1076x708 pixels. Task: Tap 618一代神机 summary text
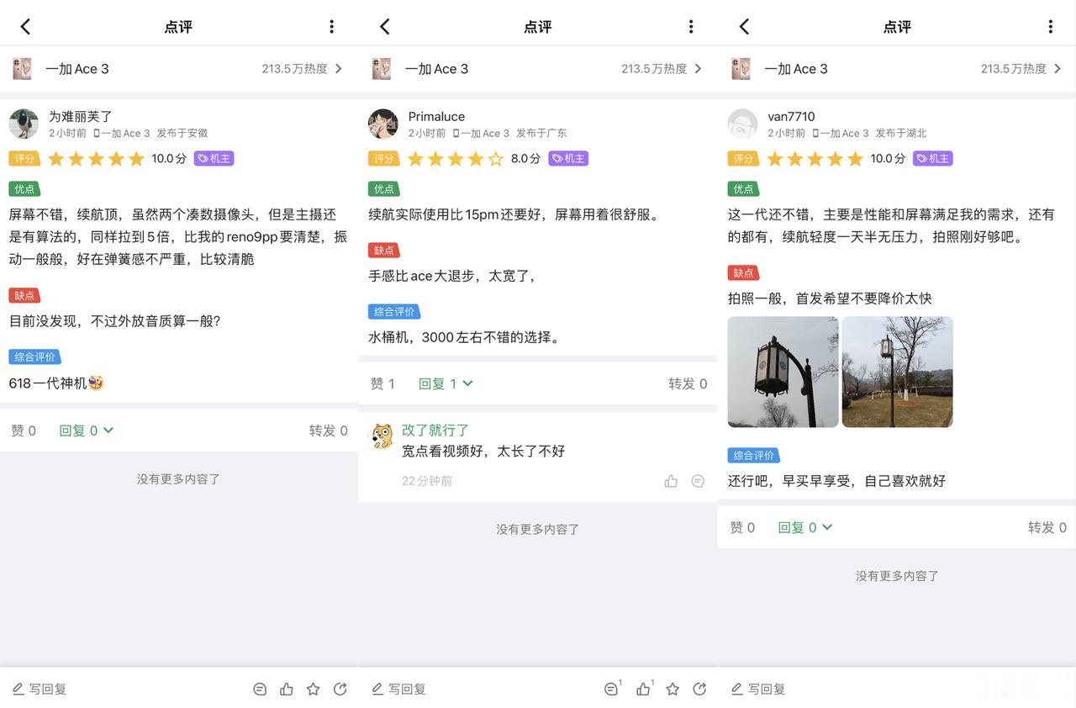click(56, 383)
